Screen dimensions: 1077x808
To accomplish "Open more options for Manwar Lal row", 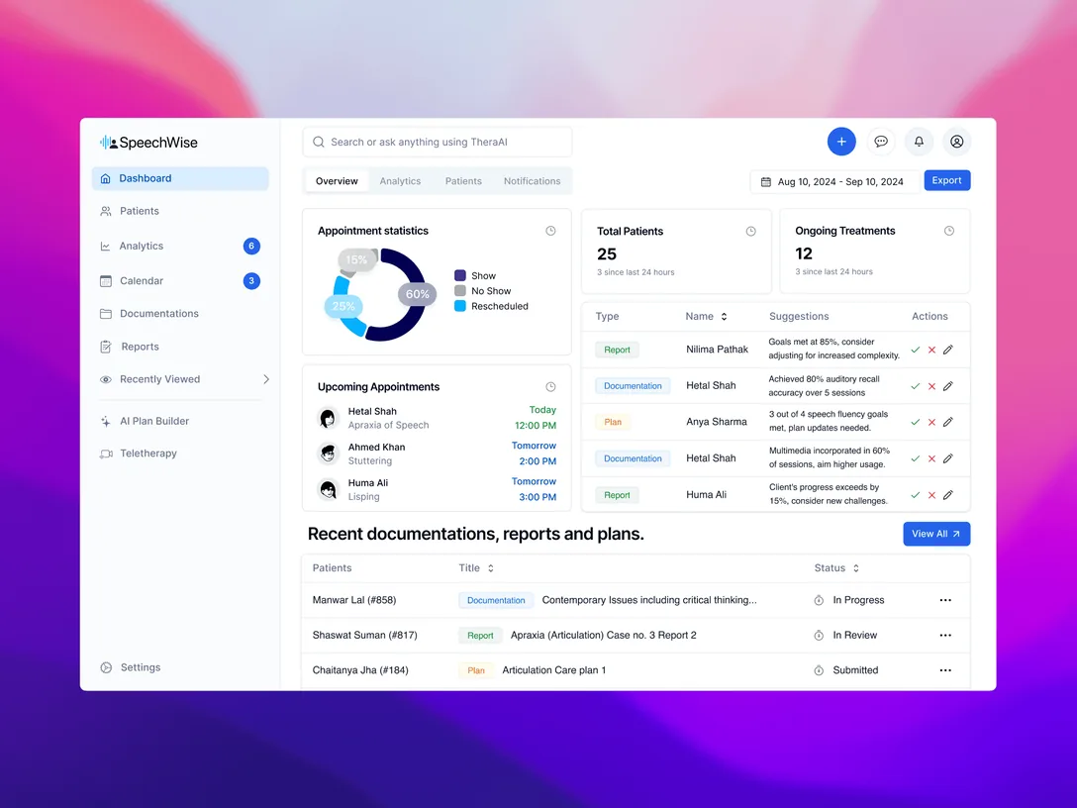I will (x=945, y=600).
